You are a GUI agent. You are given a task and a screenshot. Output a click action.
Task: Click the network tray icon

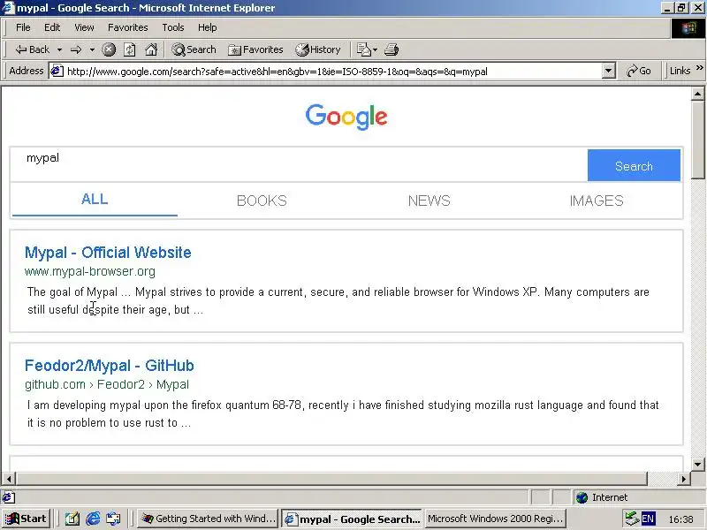[631, 519]
